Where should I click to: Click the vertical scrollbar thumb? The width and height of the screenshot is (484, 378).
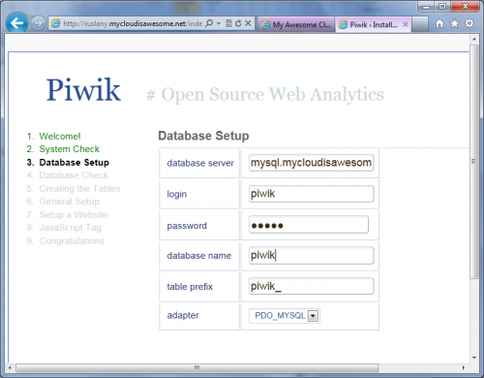[x=474, y=162]
